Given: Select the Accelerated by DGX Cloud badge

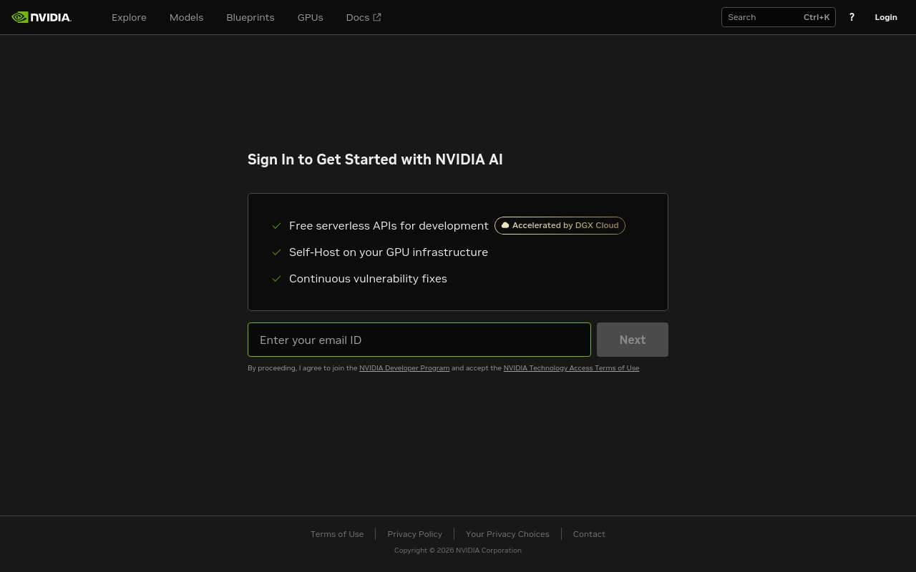Looking at the screenshot, I should 560,225.
